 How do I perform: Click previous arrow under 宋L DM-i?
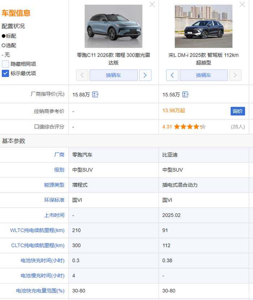pyautogui.click(x=172, y=75)
